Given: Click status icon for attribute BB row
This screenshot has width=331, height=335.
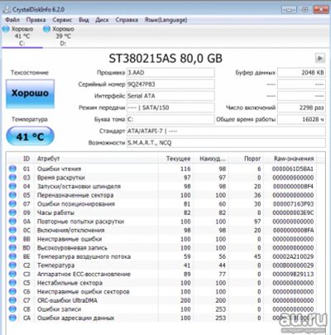Looking at the screenshot, I should pyautogui.click(x=12, y=239).
